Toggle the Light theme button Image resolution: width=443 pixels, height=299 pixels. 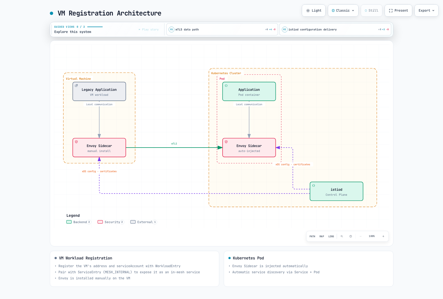click(314, 11)
